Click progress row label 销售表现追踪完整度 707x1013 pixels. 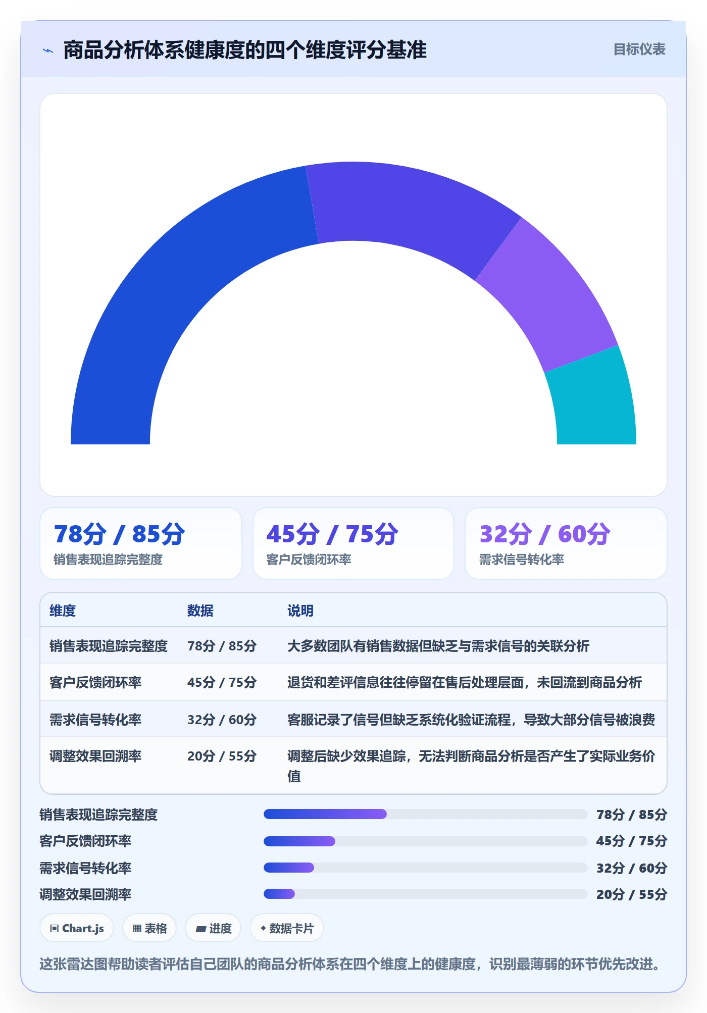(98, 815)
